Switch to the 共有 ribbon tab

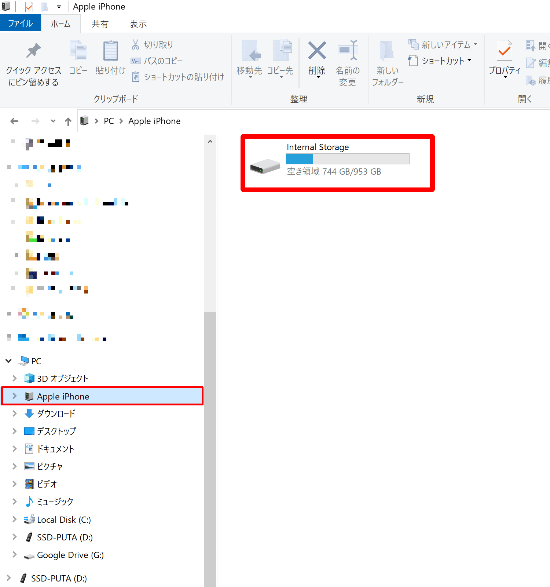(x=100, y=24)
